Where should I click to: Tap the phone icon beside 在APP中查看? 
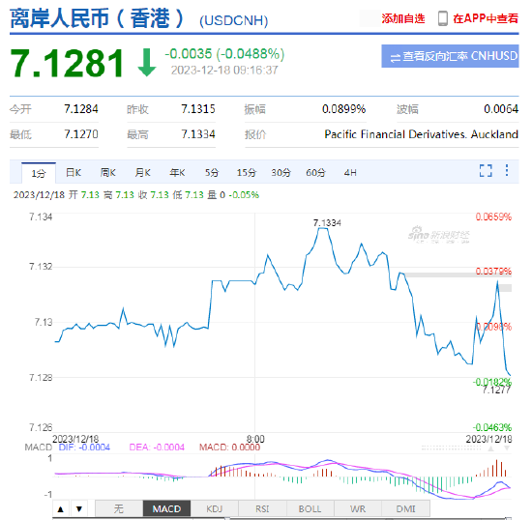[x=442, y=18]
